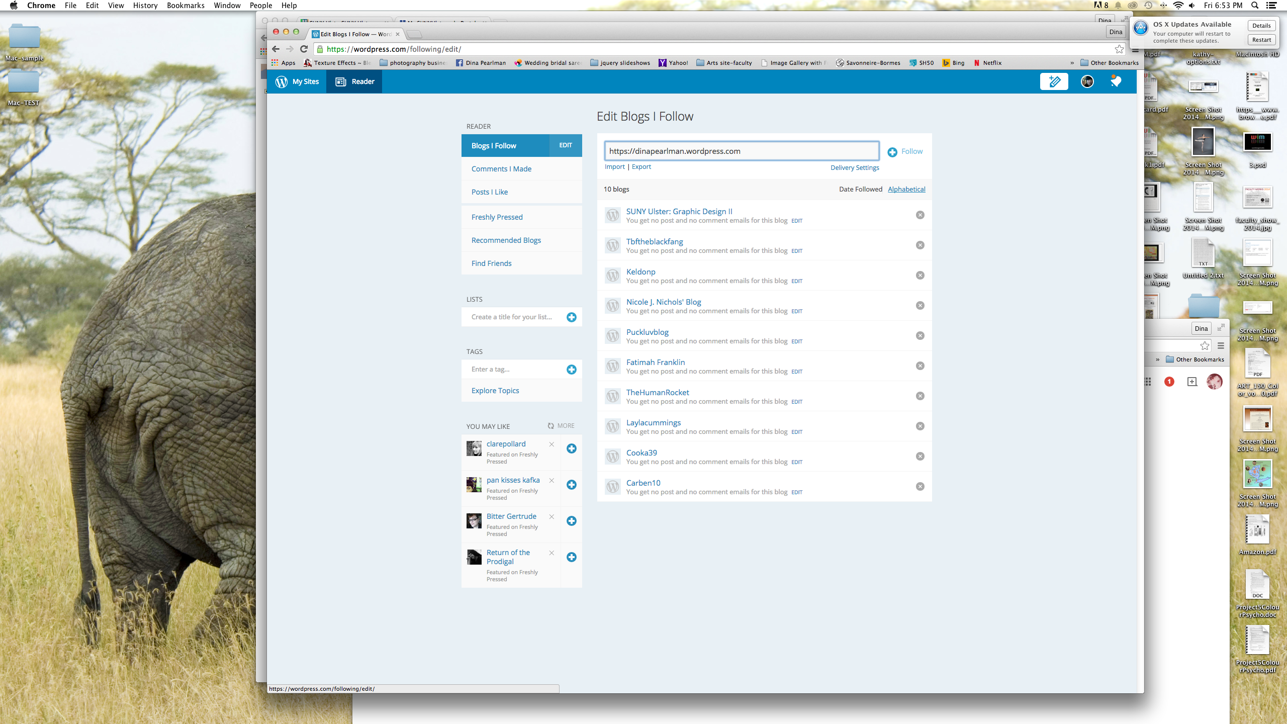The height and width of the screenshot is (724, 1287).
Task: Bookmark page with star icon in address bar
Action: point(1119,49)
